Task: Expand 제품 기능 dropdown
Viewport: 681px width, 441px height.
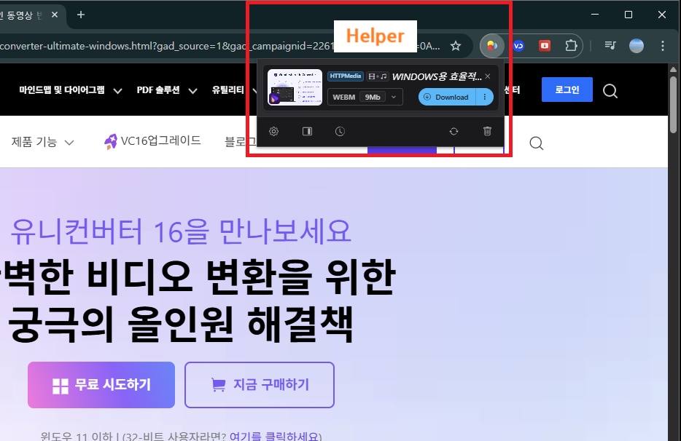Action: point(42,142)
